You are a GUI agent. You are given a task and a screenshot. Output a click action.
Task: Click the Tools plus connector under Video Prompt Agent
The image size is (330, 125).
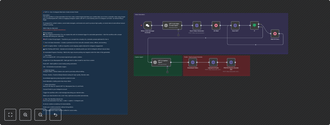point(178,35)
